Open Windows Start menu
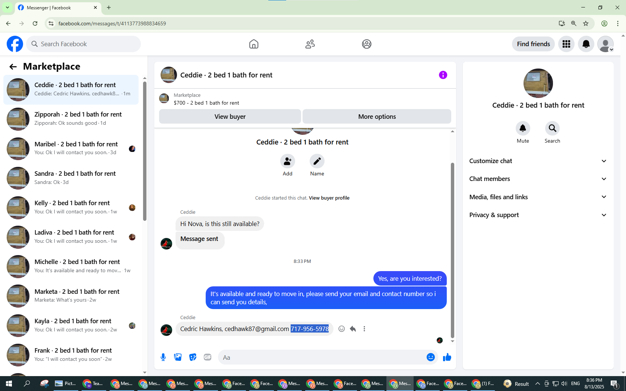 (x=9, y=384)
